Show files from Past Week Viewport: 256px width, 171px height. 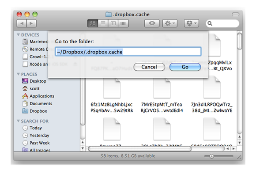click(x=36, y=143)
